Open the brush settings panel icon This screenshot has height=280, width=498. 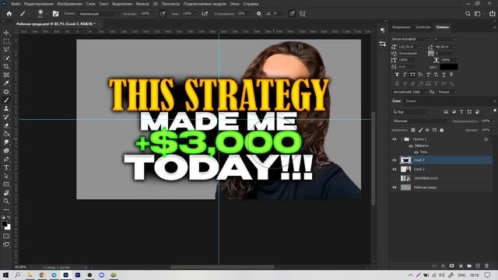coord(55,14)
